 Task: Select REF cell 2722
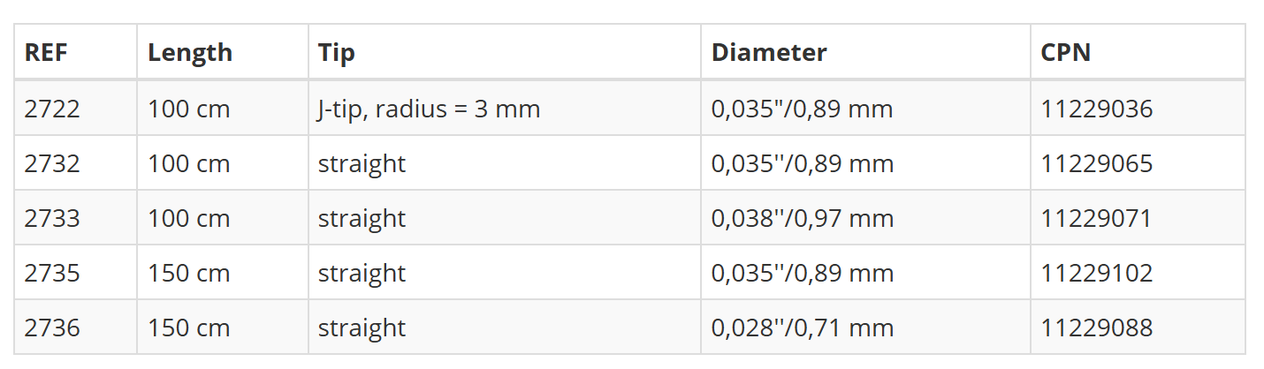(52, 109)
